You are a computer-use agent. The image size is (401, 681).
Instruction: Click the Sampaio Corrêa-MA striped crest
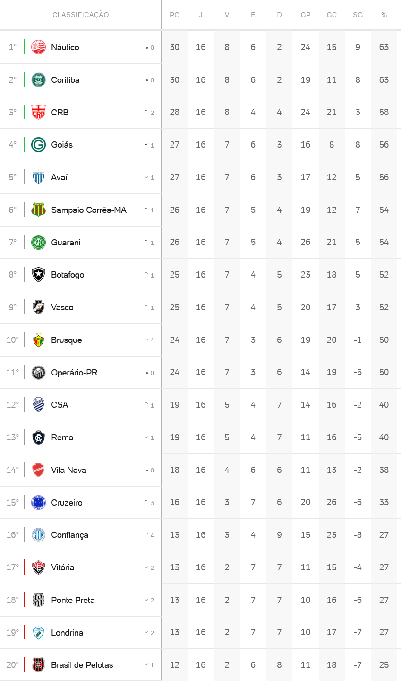point(38,210)
